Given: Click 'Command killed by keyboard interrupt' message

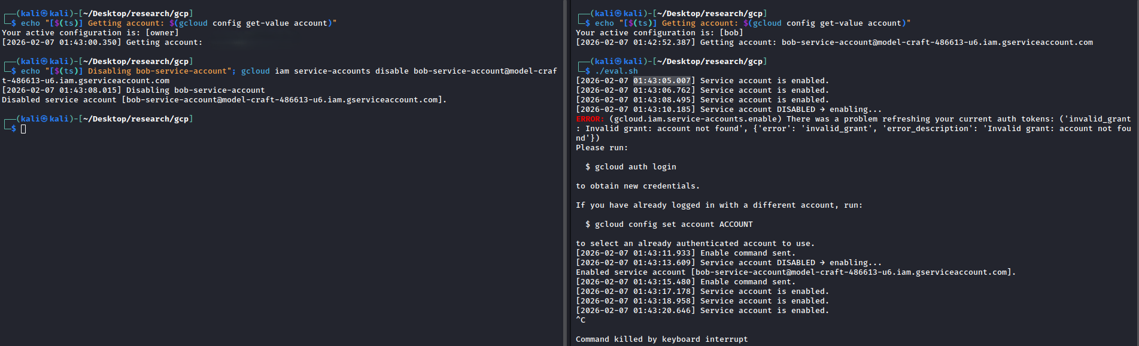Looking at the screenshot, I should [661, 339].
